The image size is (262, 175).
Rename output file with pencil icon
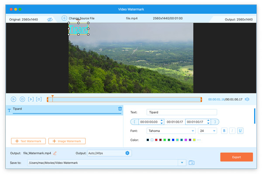click(55, 153)
